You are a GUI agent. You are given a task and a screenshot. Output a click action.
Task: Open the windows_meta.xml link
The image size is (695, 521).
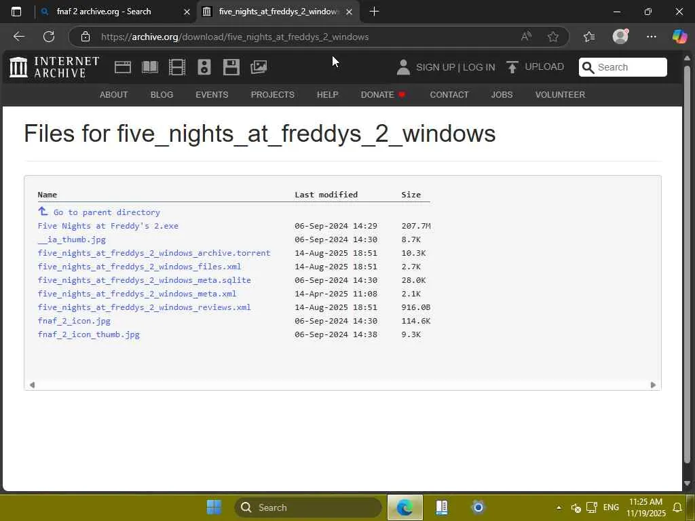tap(137, 294)
